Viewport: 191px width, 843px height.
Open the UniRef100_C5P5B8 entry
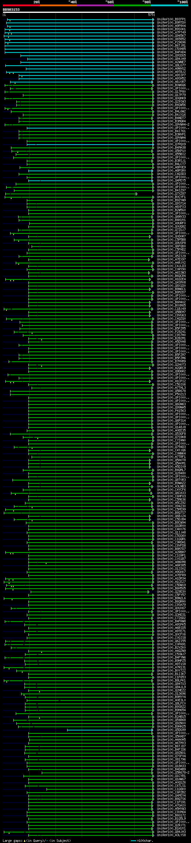point(171,240)
